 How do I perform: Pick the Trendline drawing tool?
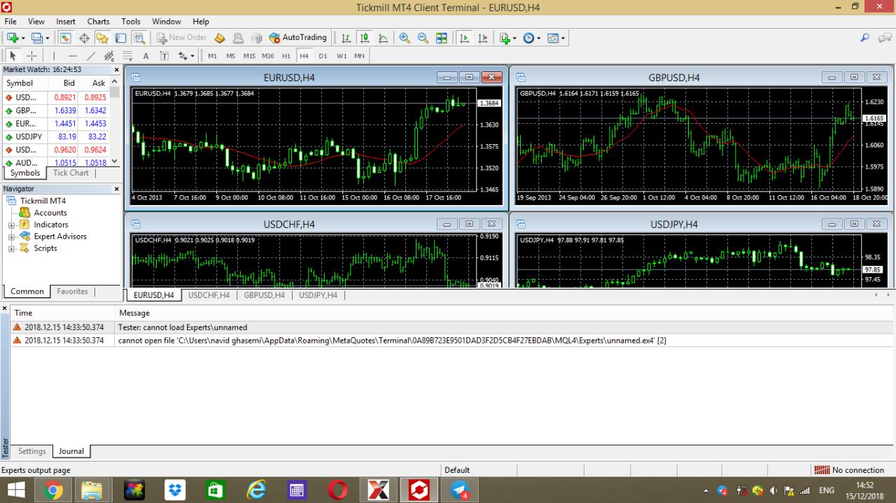point(91,56)
